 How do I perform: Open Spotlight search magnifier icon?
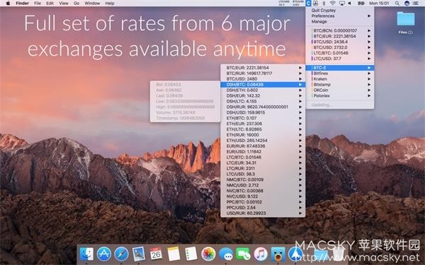(397, 4)
